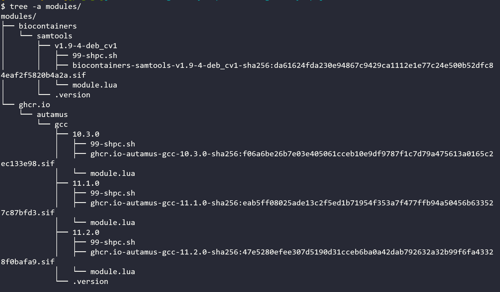Viewport: 500px width, 292px height.
Task: Click the .version file under gcc
Action: coord(90,281)
